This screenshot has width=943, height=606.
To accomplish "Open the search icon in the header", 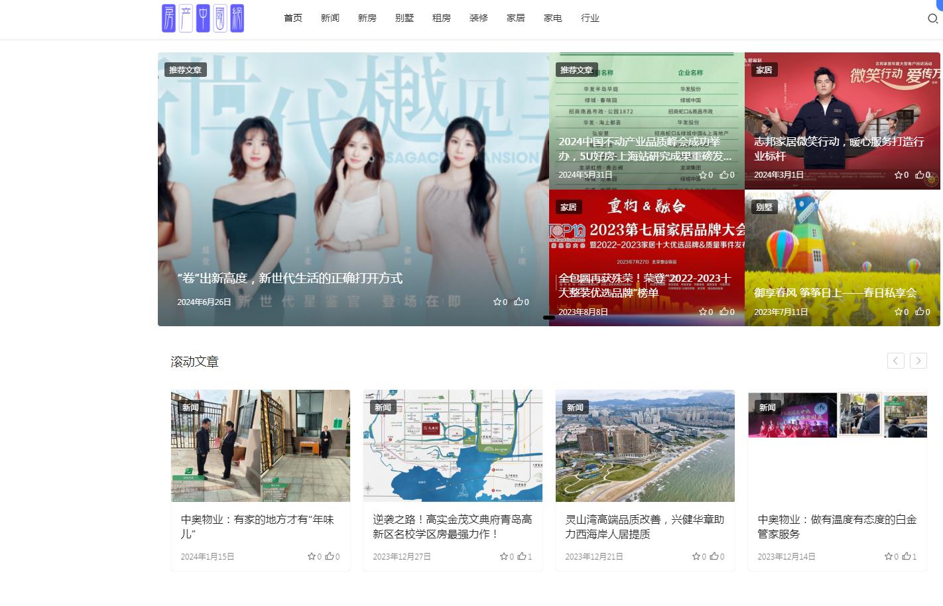I will [x=932, y=19].
